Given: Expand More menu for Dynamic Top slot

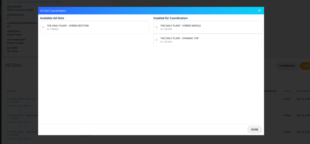Looking at the screenshot, I should (28, 106).
